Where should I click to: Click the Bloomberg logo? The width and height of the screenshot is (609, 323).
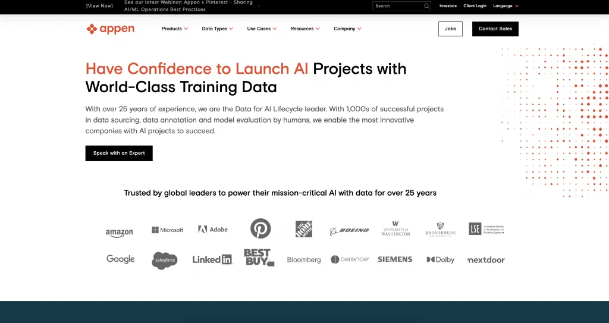[304, 259]
